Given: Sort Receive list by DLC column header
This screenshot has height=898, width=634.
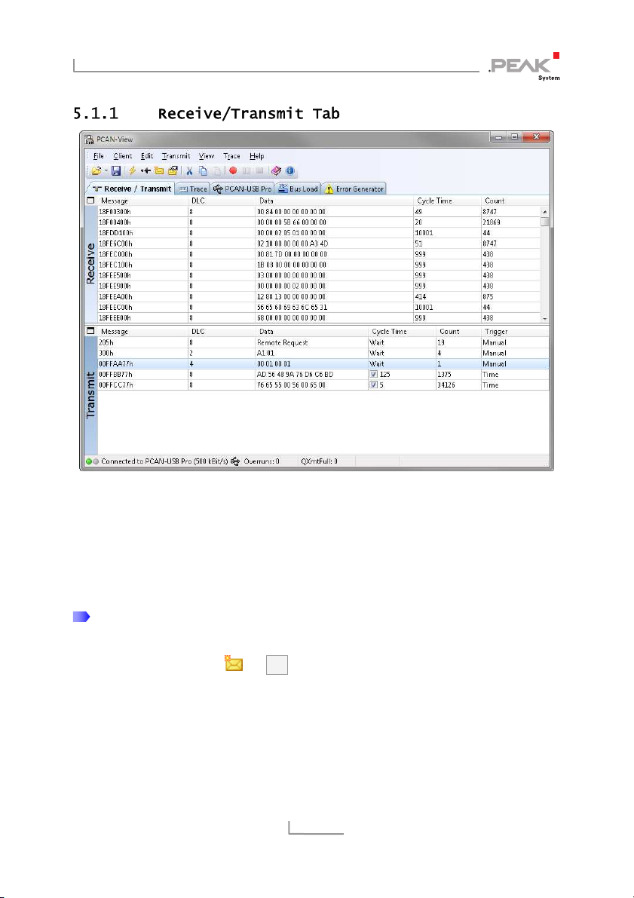Looking at the screenshot, I should pyautogui.click(x=222, y=201).
